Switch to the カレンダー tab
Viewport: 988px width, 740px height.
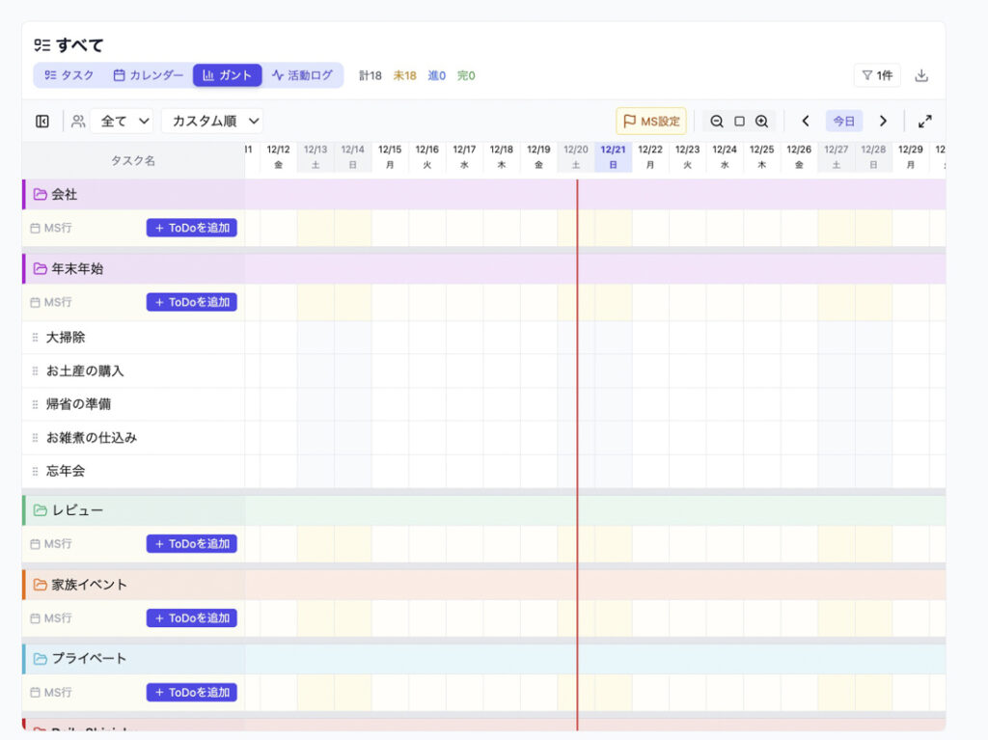[148, 75]
